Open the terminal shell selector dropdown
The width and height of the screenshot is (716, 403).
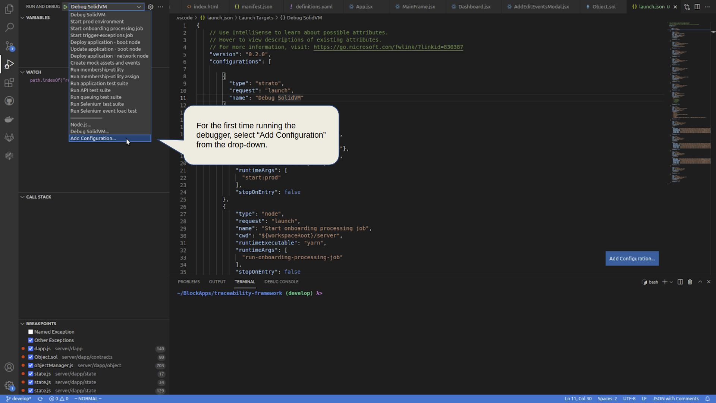point(671,282)
